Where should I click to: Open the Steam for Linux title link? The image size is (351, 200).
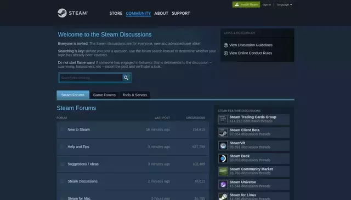coord(242,195)
